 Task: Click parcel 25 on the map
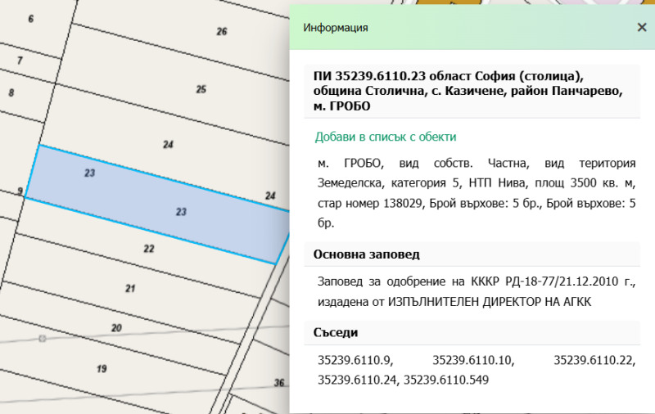point(201,89)
